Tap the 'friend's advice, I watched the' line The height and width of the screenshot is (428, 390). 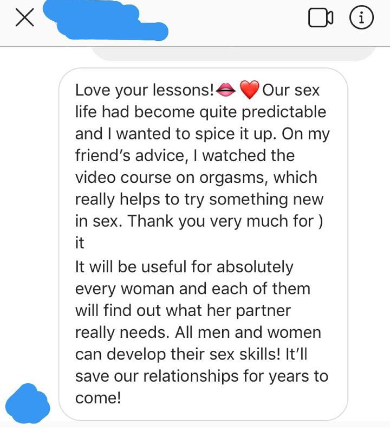coord(185,155)
